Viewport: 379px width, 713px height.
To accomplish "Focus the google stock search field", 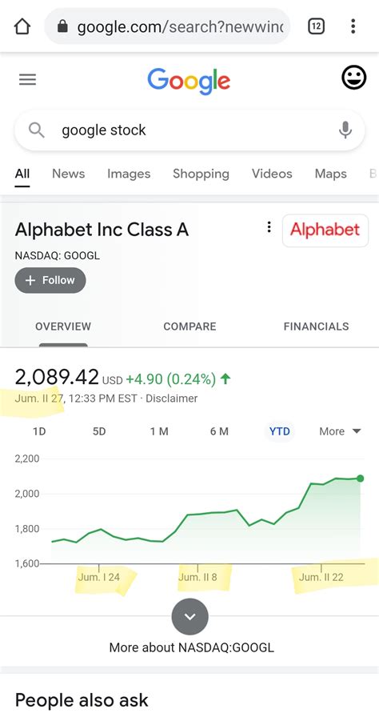I will [189, 130].
